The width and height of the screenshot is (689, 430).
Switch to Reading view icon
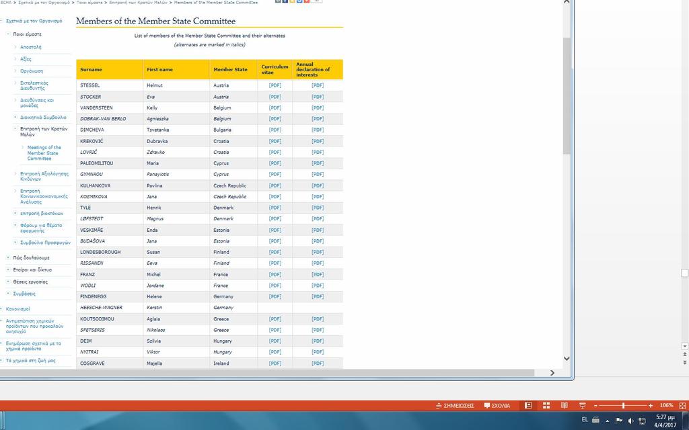pyautogui.click(x=565, y=405)
